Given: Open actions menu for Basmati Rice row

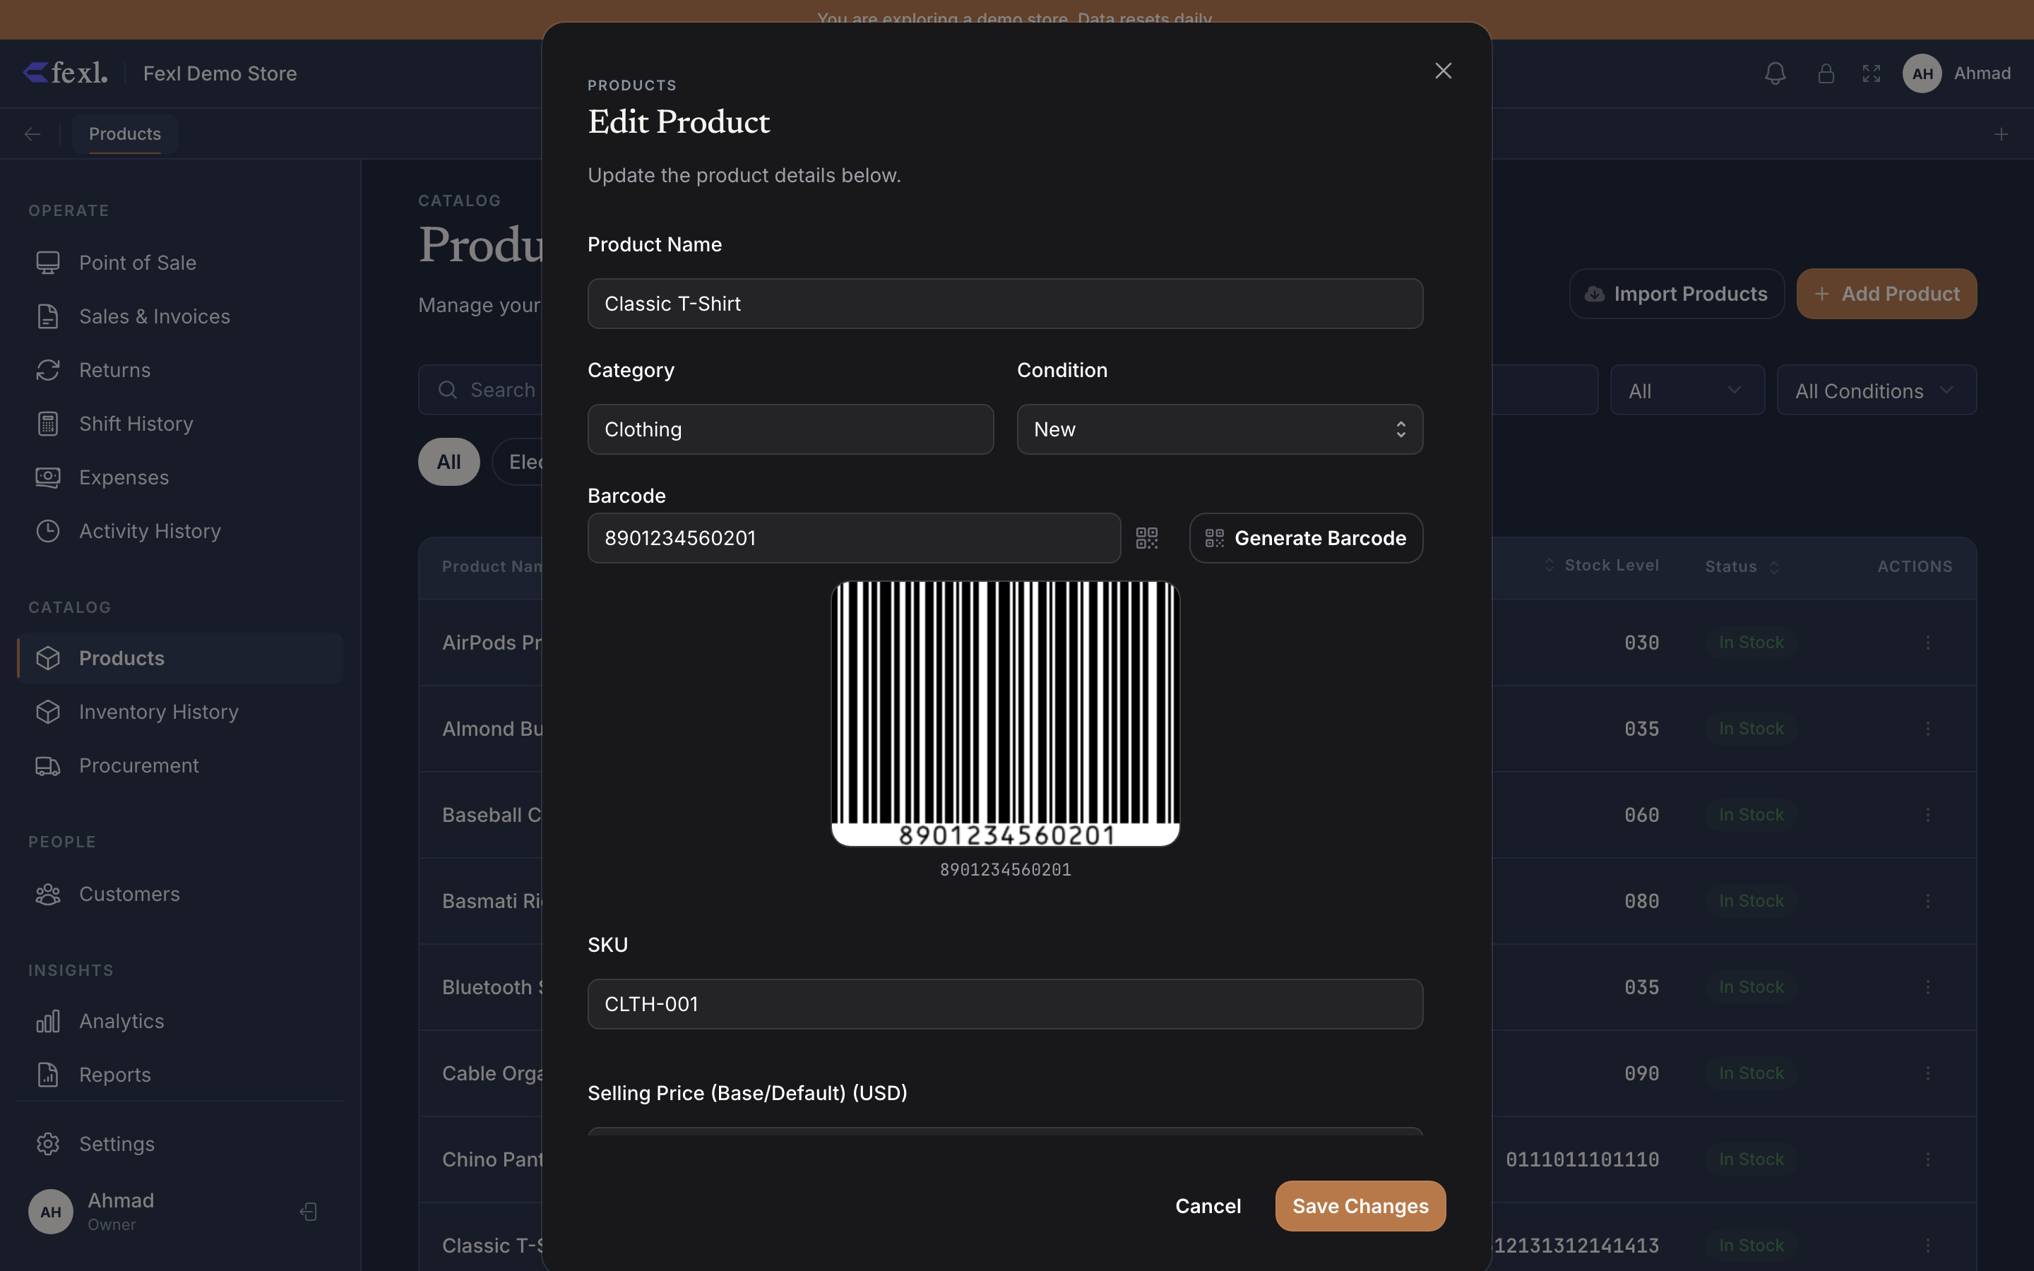Looking at the screenshot, I should [1927, 901].
